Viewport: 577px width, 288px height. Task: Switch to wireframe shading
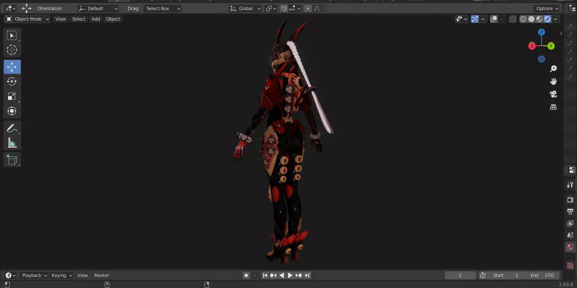(x=523, y=19)
